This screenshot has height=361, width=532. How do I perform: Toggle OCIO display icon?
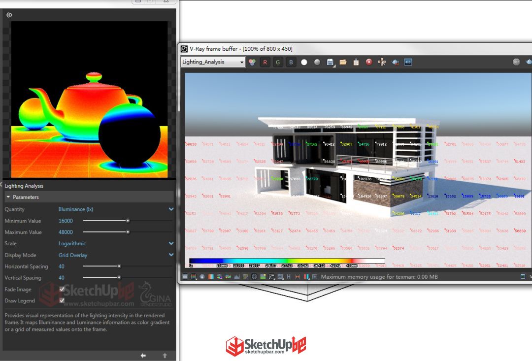pos(280,276)
